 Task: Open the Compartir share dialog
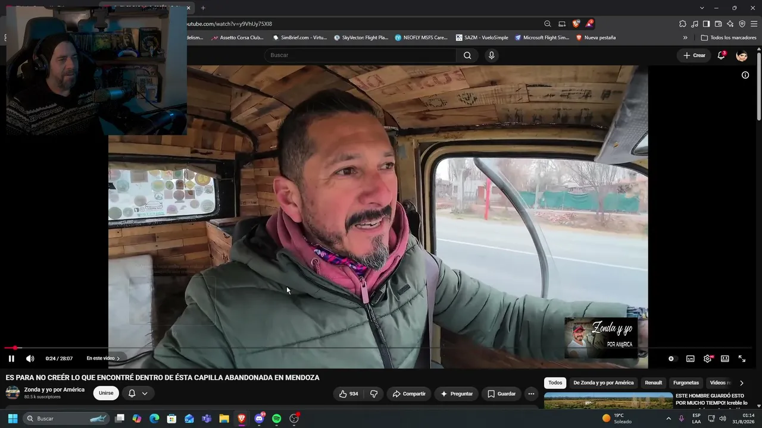pyautogui.click(x=409, y=394)
